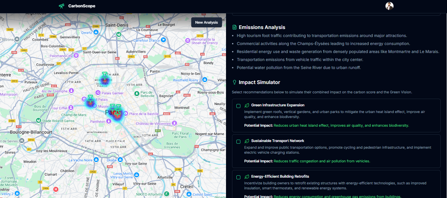Click the Panthéon marker icon
This screenshot has width=447, height=198.
(109, 121)
